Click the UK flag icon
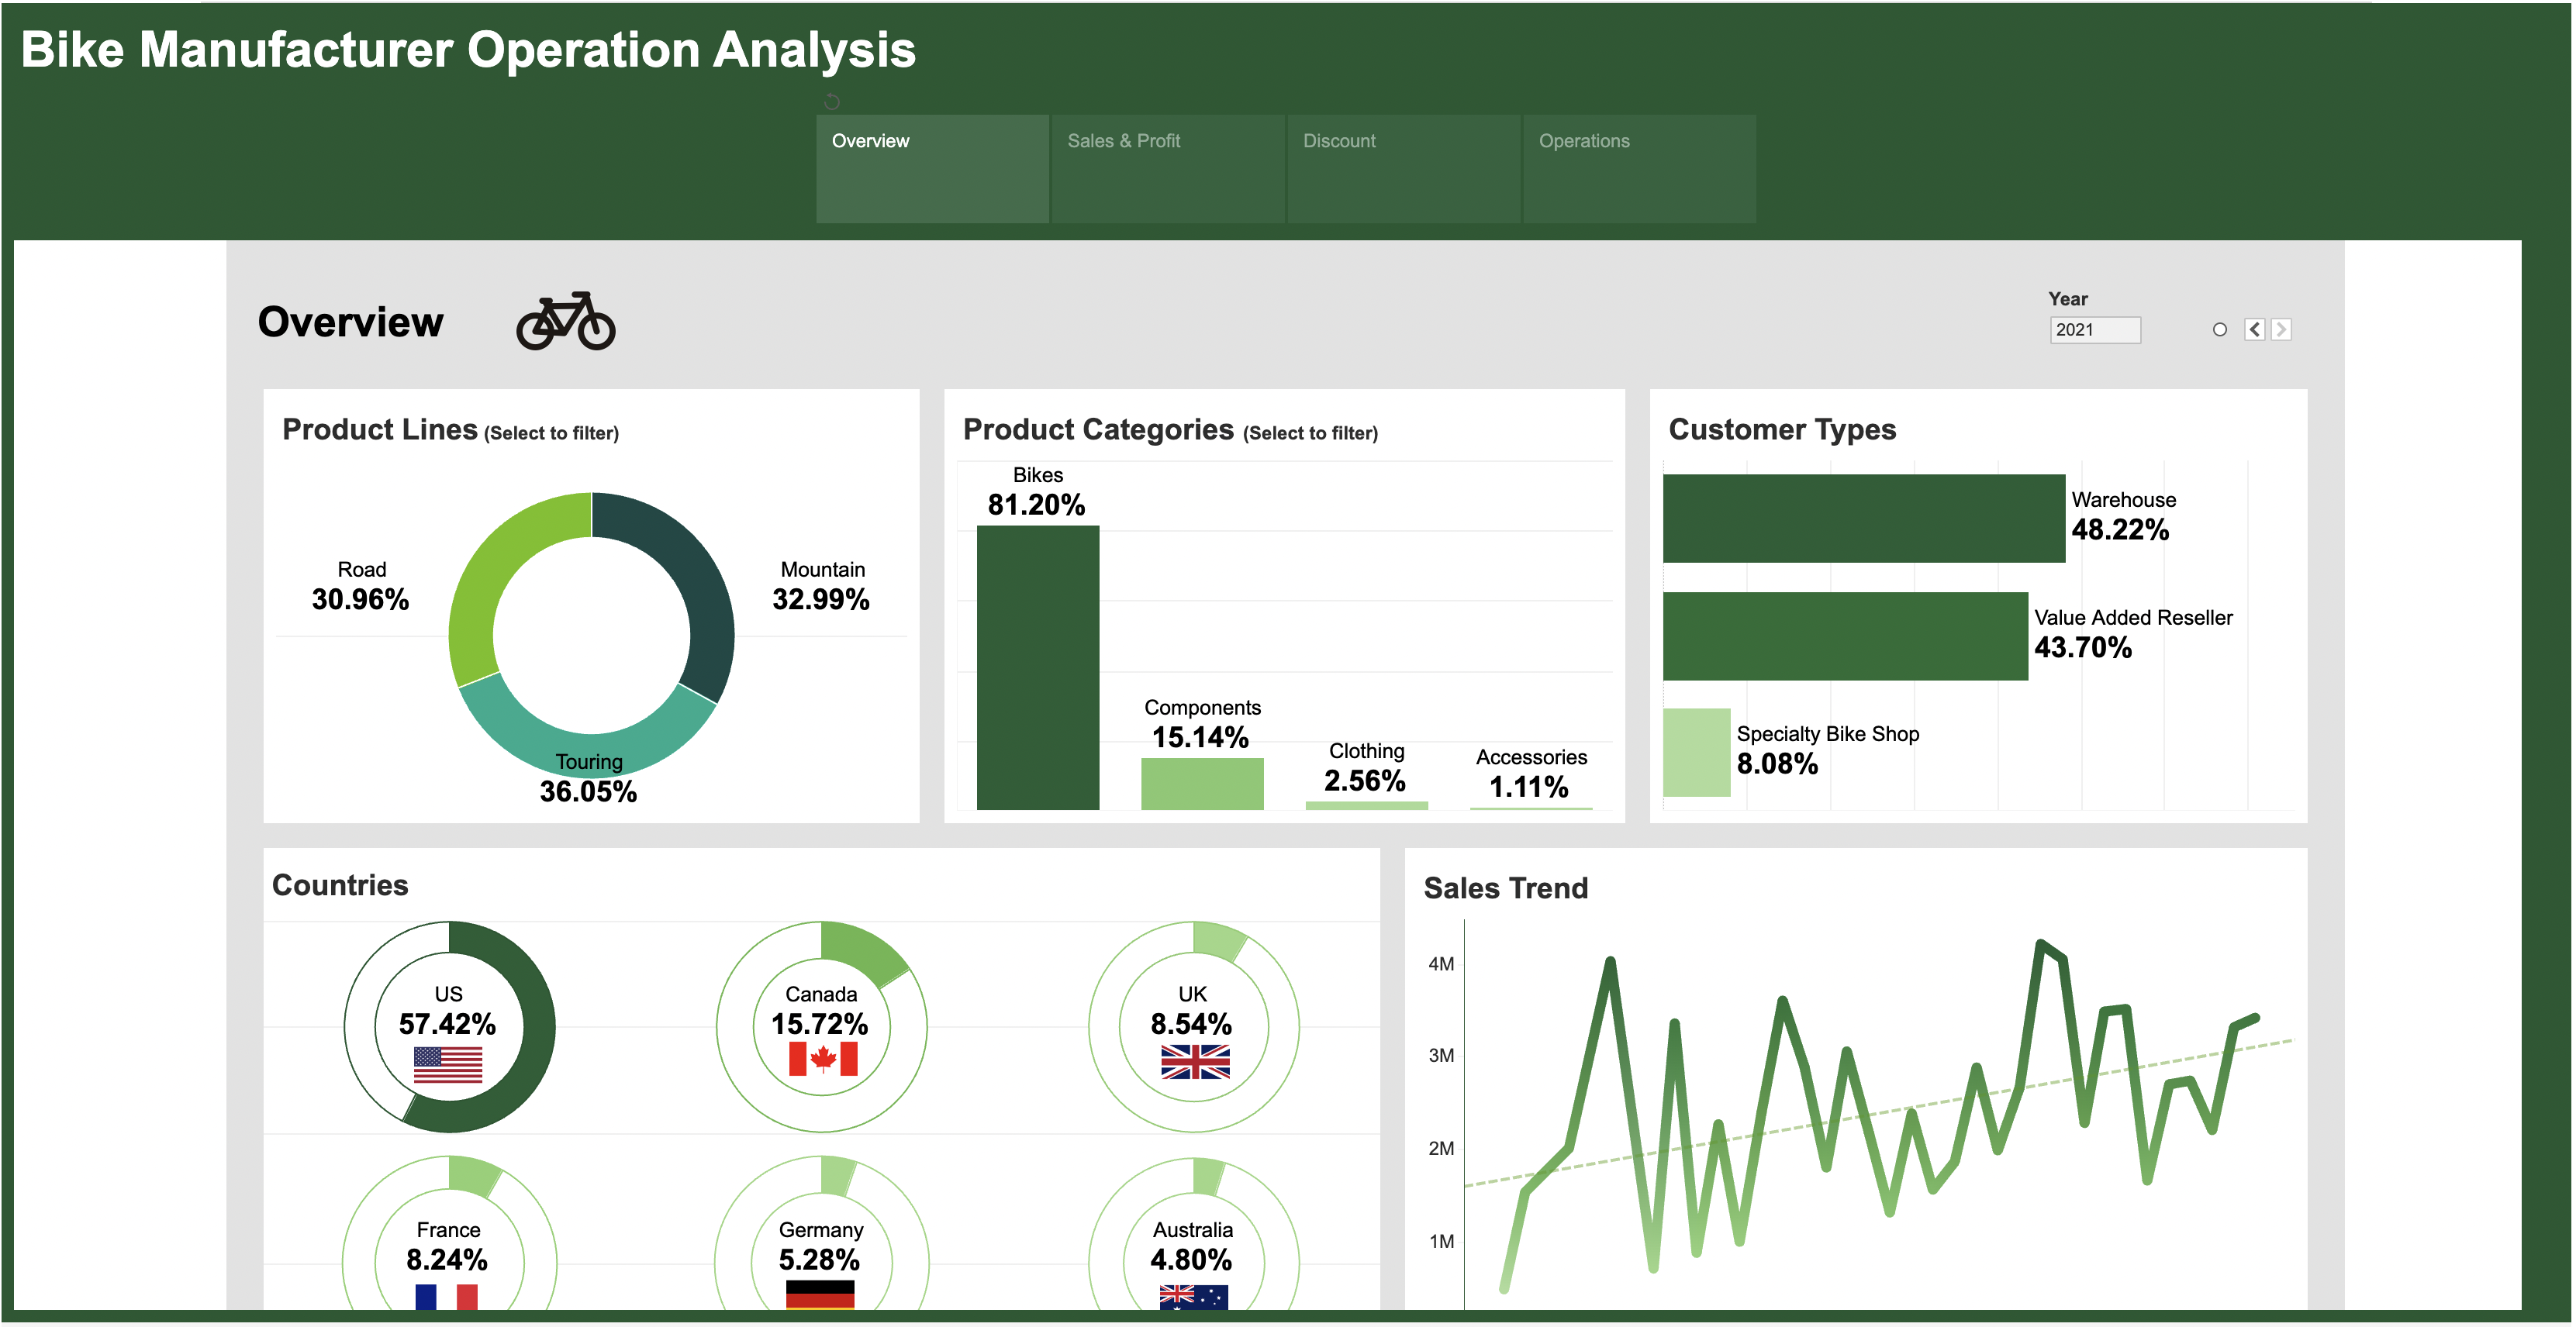The image size is (2576, 1327). coord(1195,1061)
